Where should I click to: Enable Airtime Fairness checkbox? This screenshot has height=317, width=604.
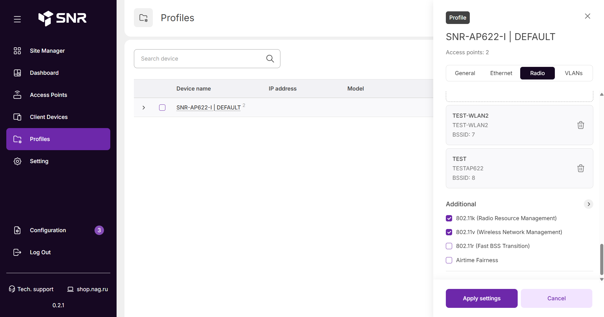[449, 260]
